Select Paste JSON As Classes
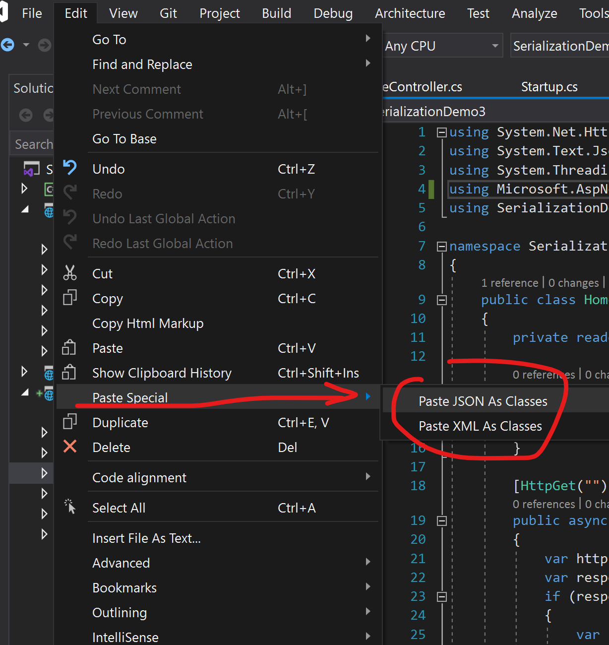 coord(483,401)
